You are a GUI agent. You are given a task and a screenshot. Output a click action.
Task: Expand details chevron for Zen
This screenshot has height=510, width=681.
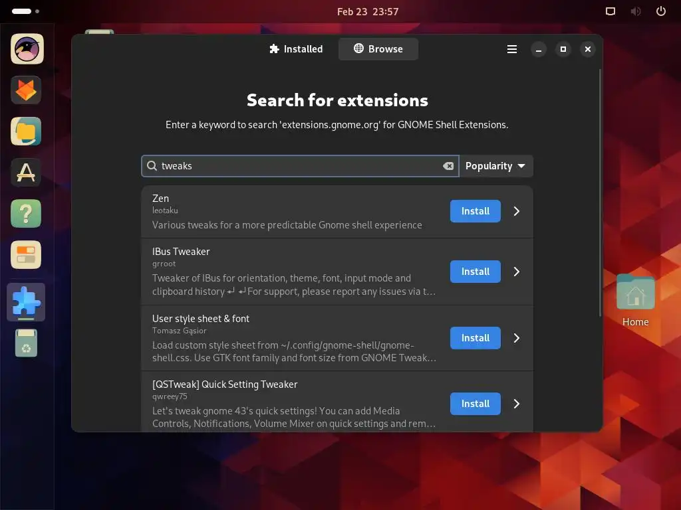tap(516, 211)
